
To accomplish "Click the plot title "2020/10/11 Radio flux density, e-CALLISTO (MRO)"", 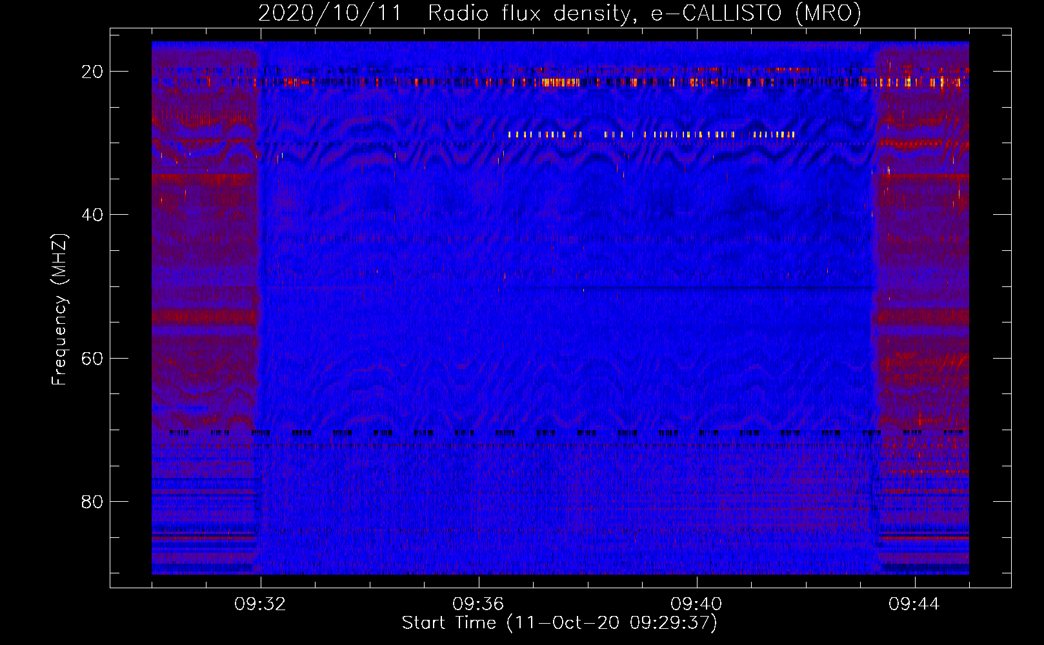I will (559, 14).
